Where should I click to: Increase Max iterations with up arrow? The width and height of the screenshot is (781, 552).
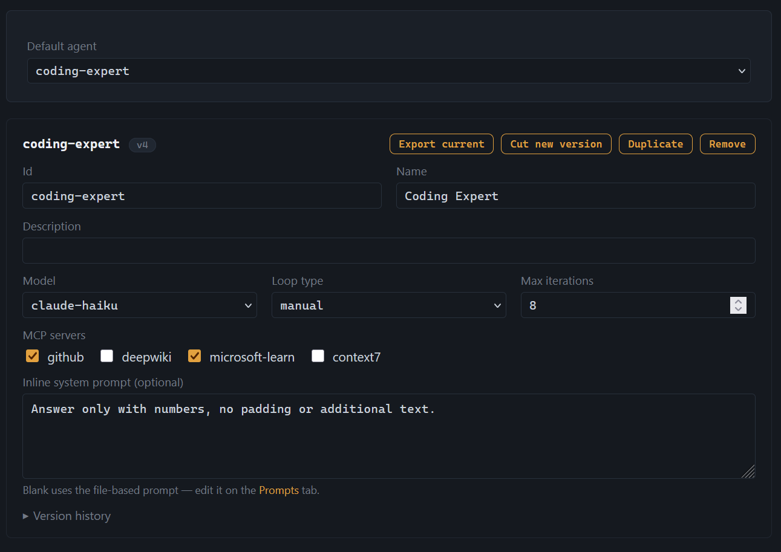point(738,302)
